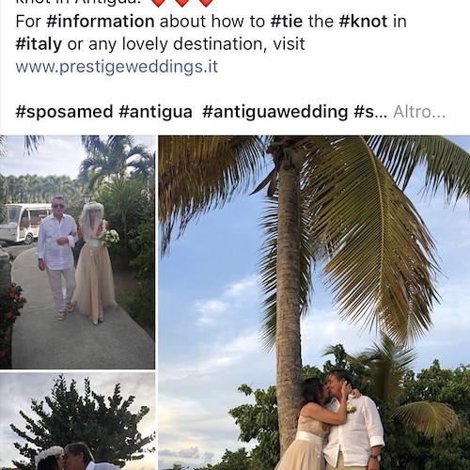This screenshot has height=470, width=470.
Task: Open the #antiguawedding hashtag
Action: click(275, 112)
